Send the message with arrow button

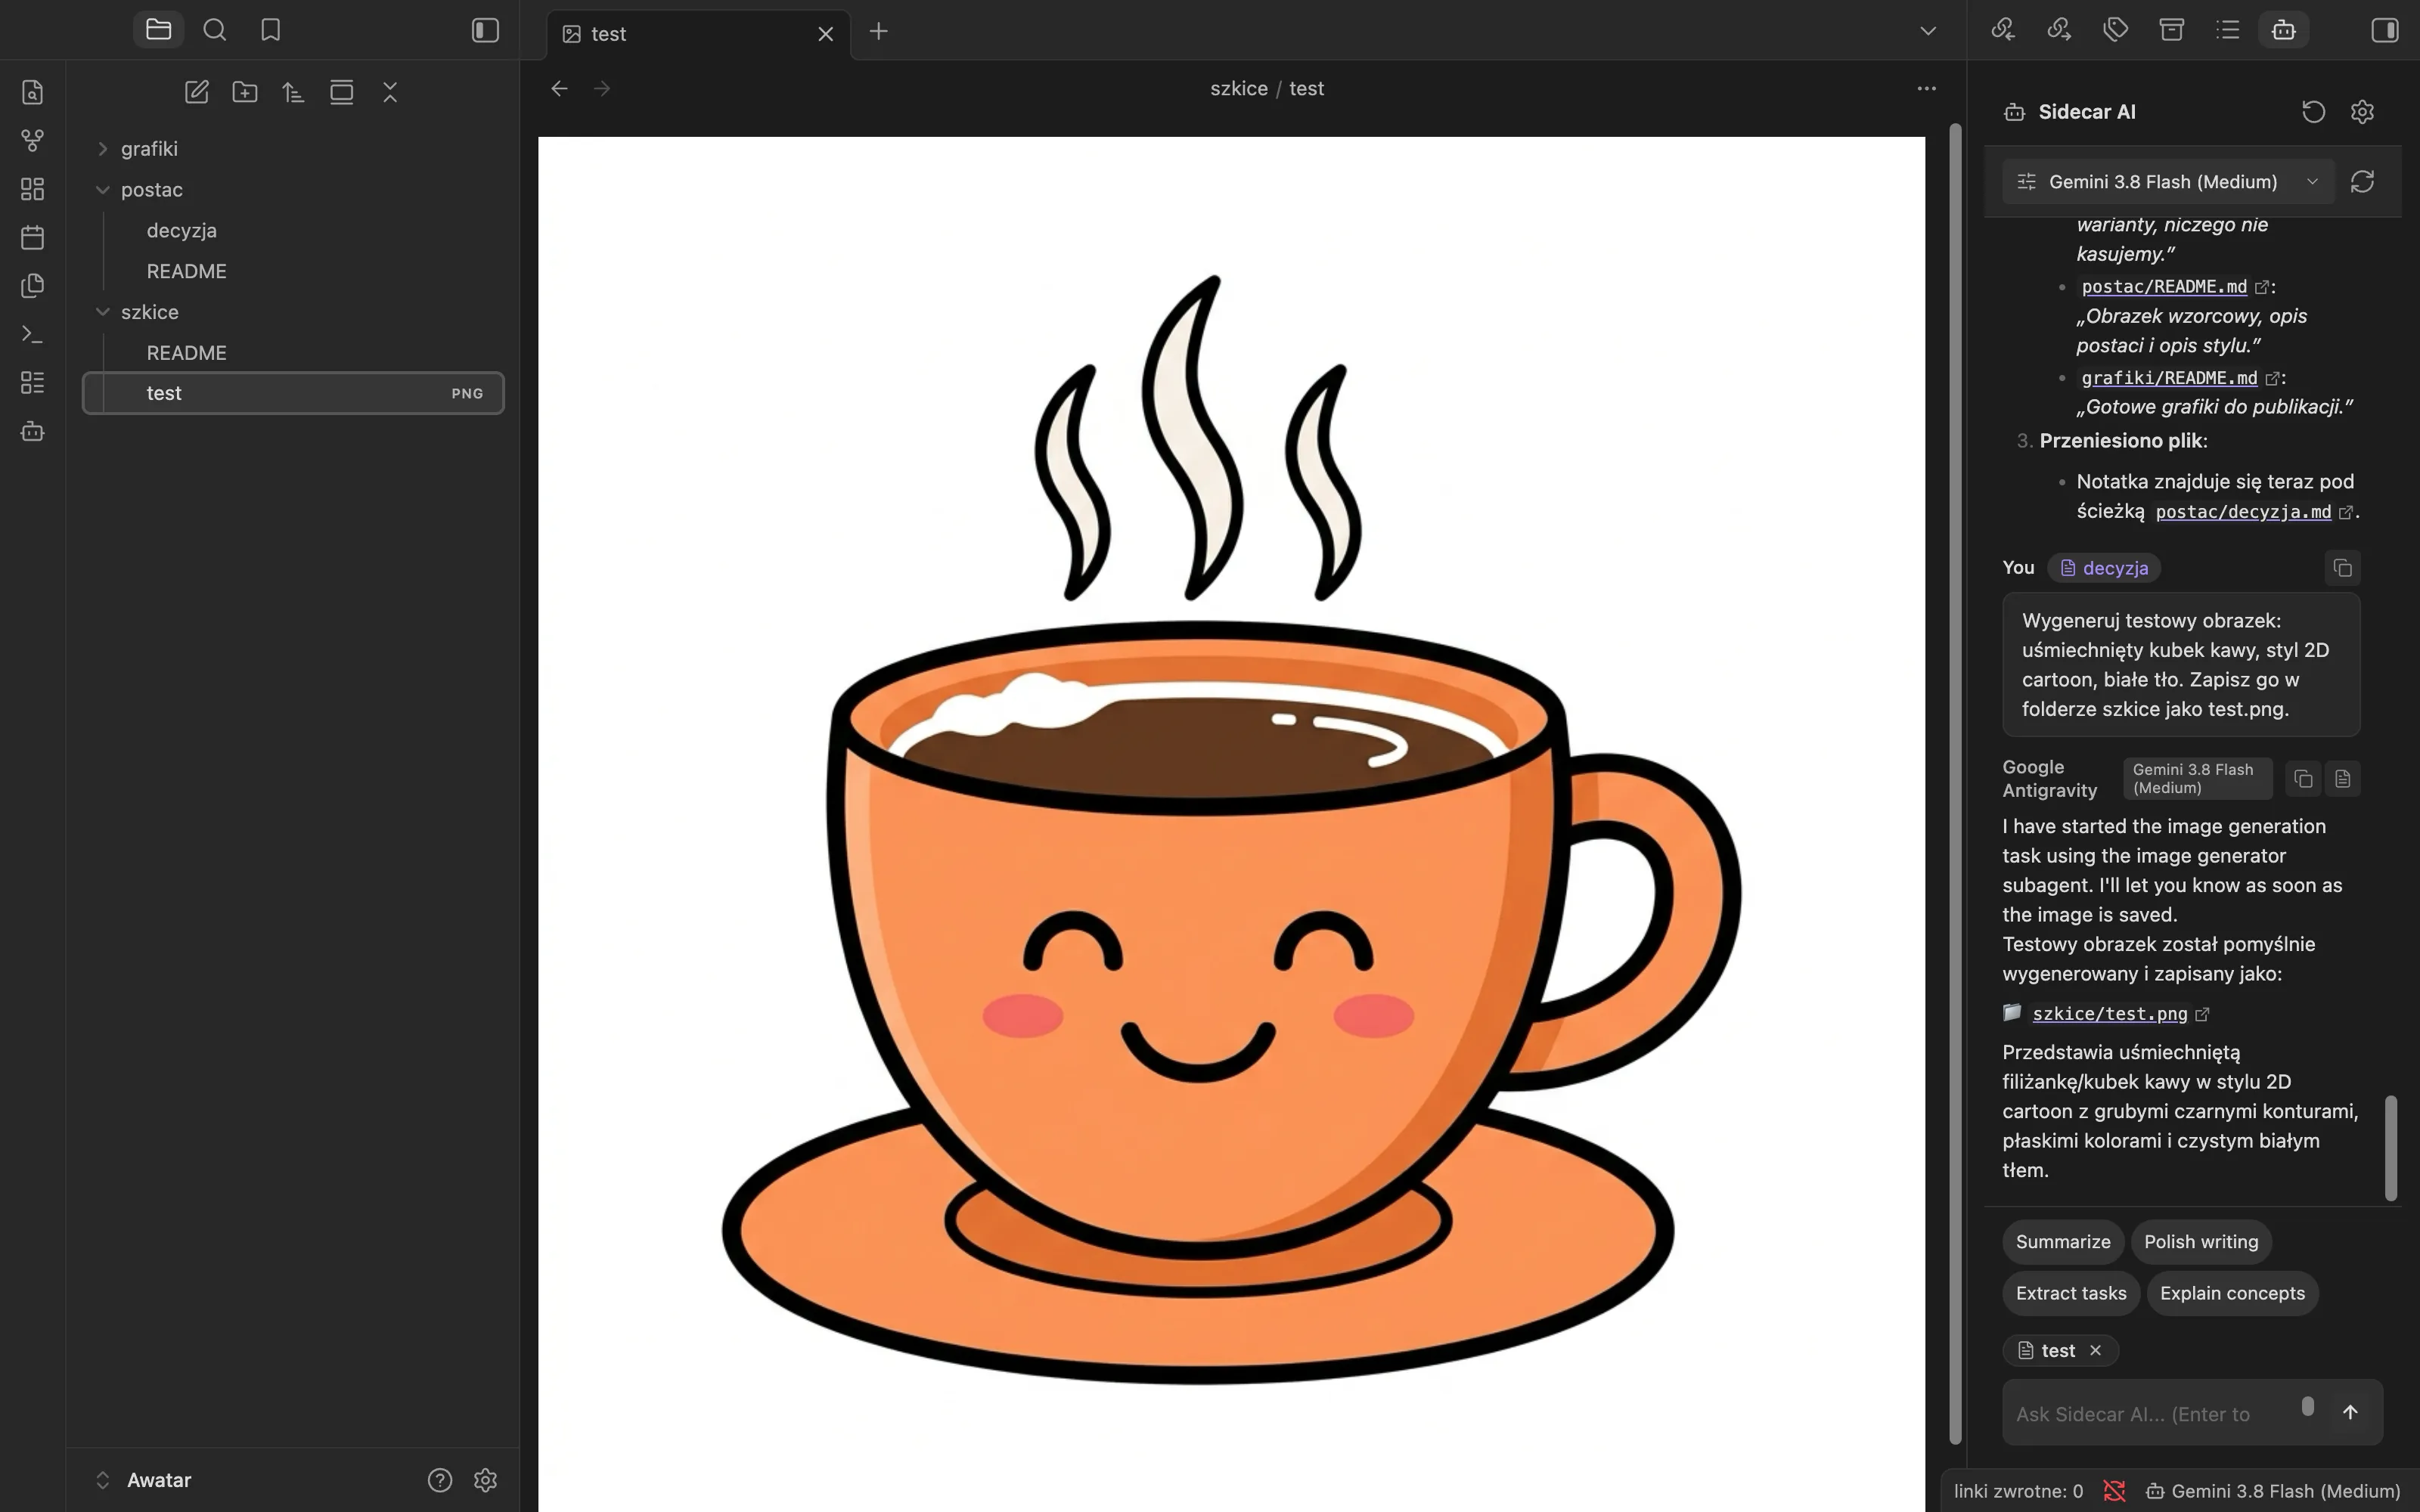pos(2350,1412)
